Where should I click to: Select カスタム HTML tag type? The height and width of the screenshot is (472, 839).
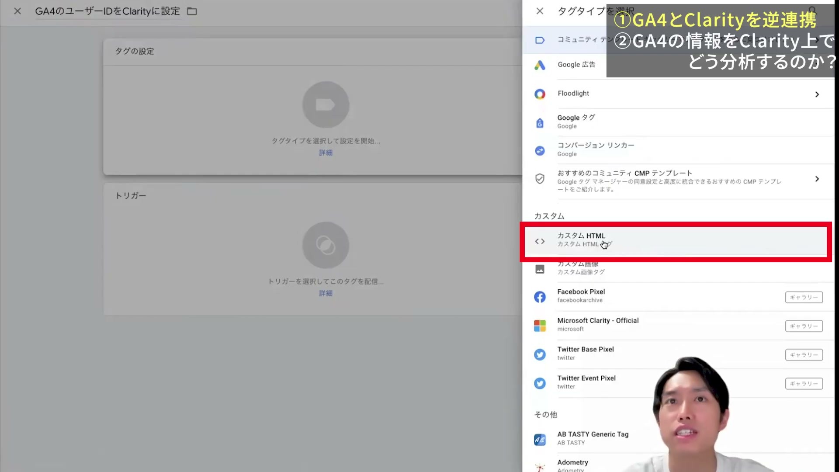click(x=676, y=241)
